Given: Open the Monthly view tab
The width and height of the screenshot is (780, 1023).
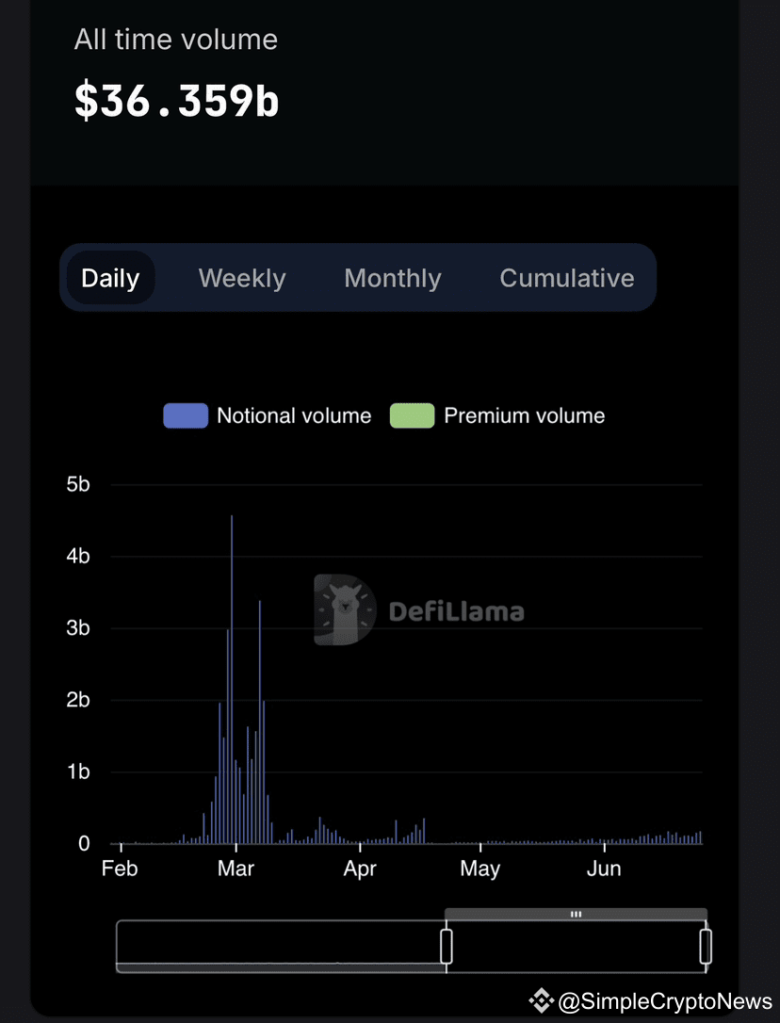Looking at the screenshot, I should [393, 278].
